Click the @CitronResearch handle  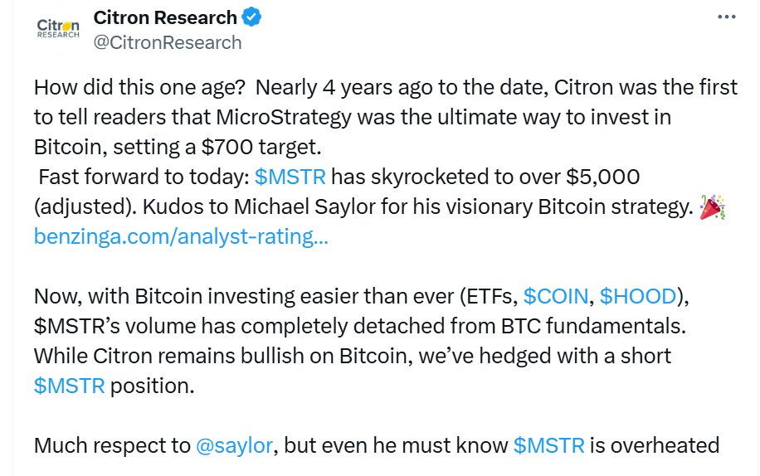[168, 42]
